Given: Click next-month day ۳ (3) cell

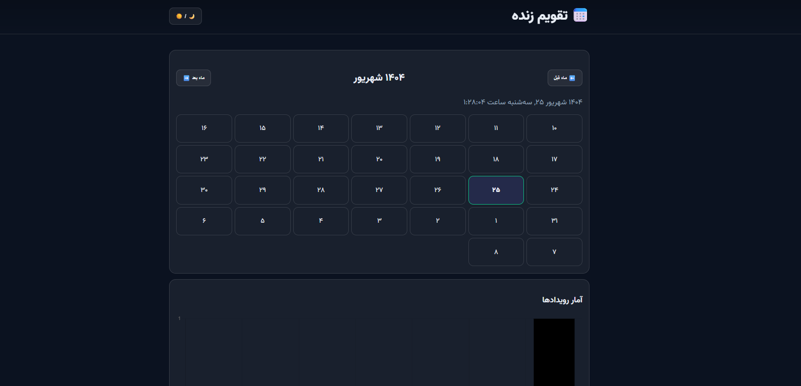Looking at the screenshot, I should (x=379, y=221).
